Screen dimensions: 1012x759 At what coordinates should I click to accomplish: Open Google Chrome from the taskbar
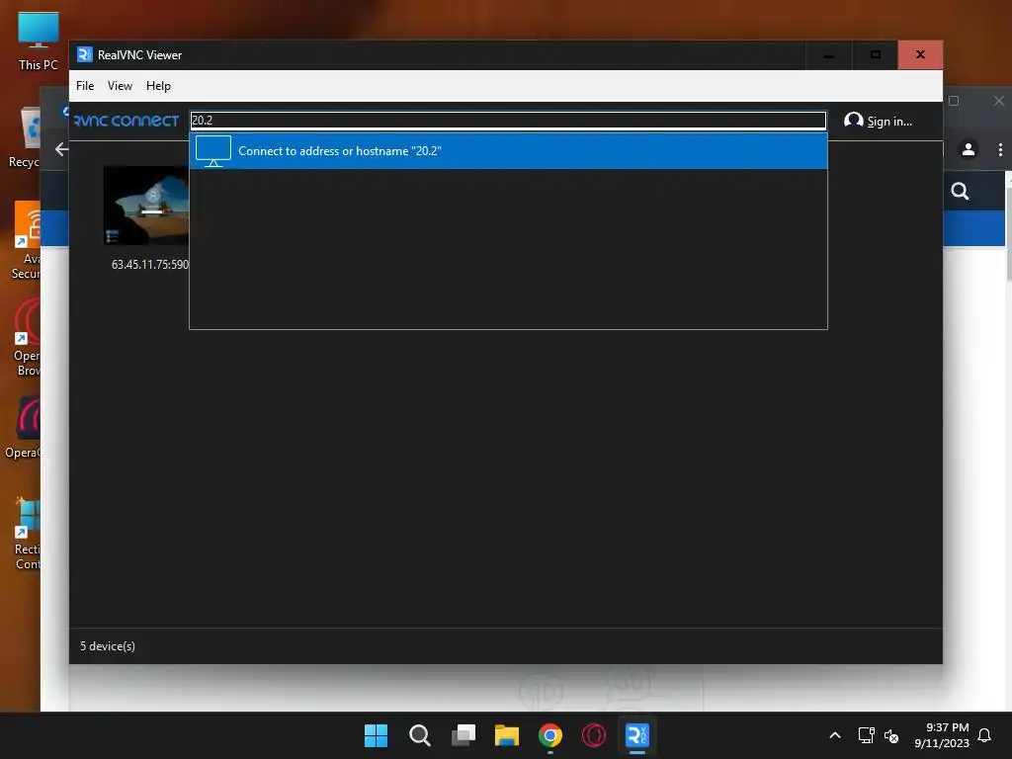(550, 735)
